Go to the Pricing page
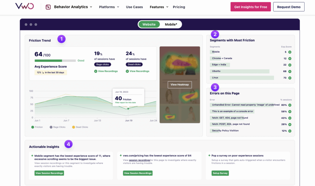Image resolution: width=315 pixels, height=186 pixels. (179, 7)
